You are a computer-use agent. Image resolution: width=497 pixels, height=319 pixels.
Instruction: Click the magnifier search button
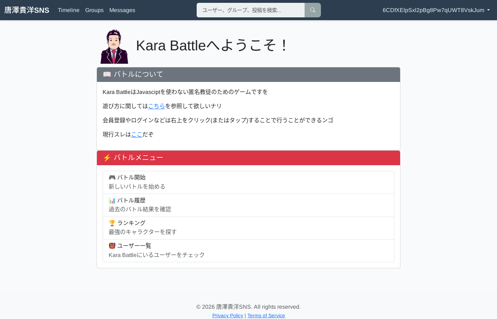coord(312,10)
